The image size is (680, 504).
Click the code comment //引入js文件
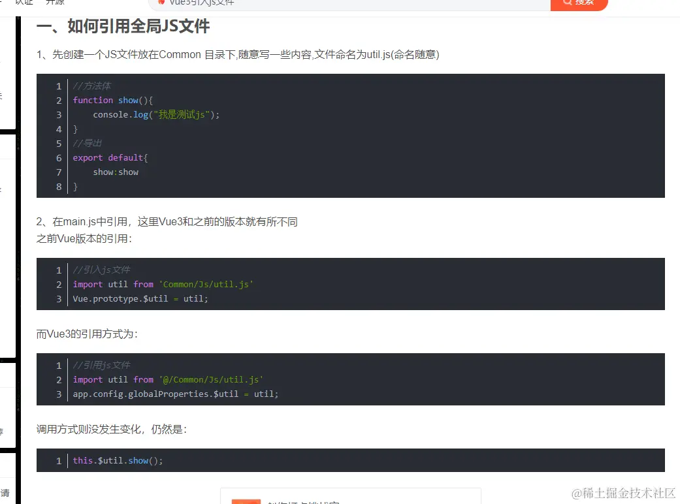click(x=101, y=270)
